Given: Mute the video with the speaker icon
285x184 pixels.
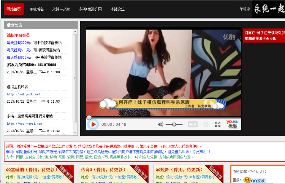Looking at the screenshot, I should pyautogui.click(x=160, y=124).
